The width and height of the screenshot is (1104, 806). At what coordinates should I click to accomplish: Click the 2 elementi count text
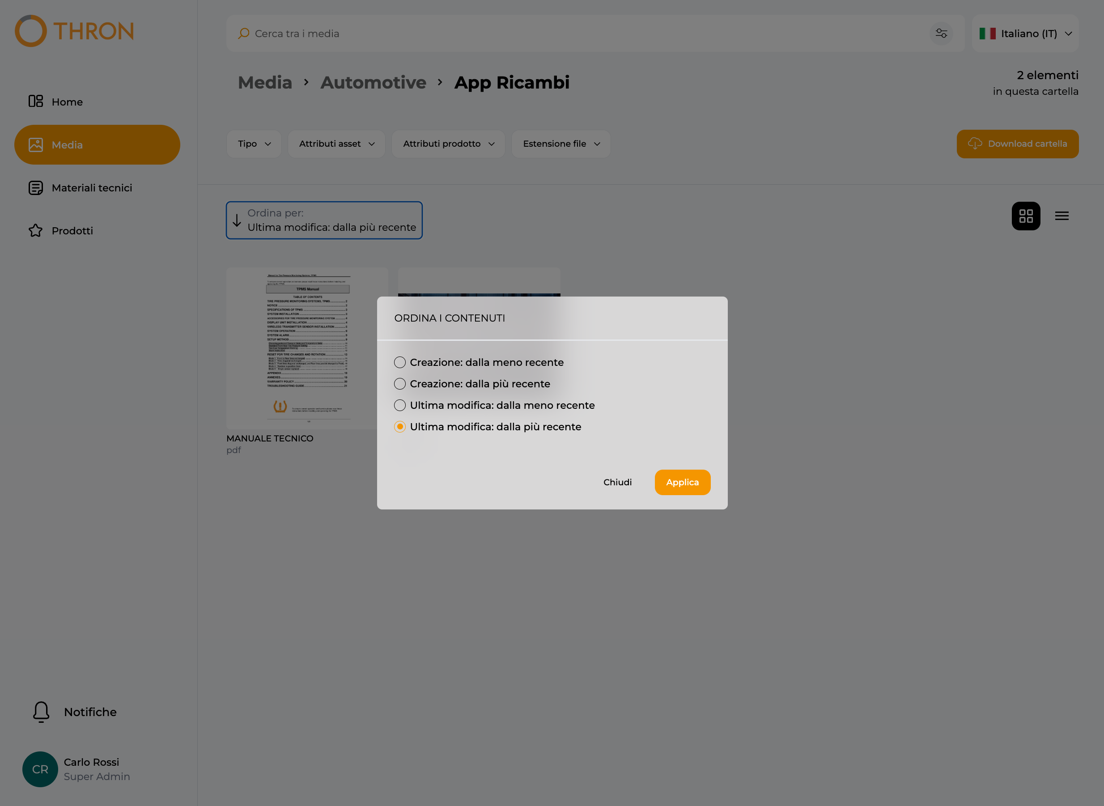(x=1047, y=75)
